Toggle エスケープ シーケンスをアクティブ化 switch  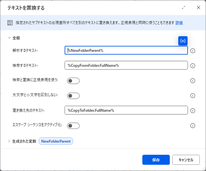[x=73, y=126]
